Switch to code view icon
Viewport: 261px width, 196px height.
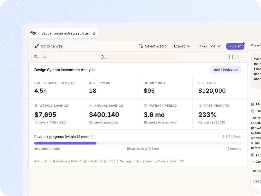point(45,57)
